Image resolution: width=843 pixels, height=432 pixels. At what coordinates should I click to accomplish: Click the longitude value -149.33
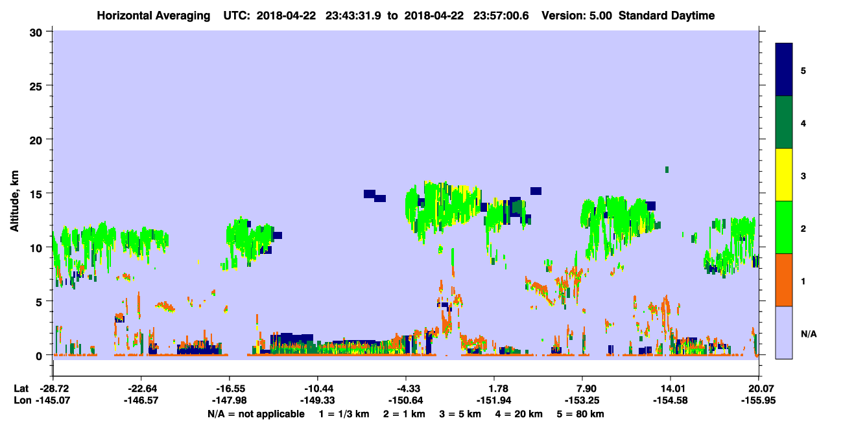[317, 401]
